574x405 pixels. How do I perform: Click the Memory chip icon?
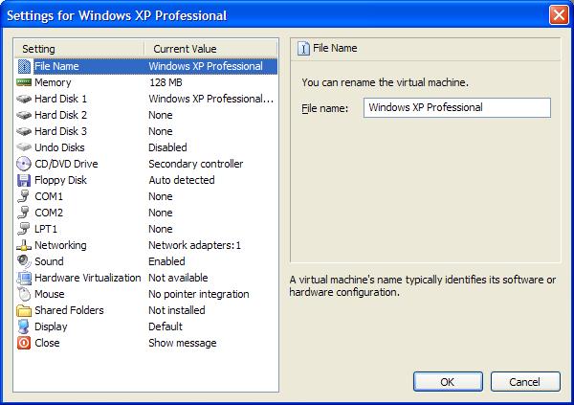(x=24, y=82)
